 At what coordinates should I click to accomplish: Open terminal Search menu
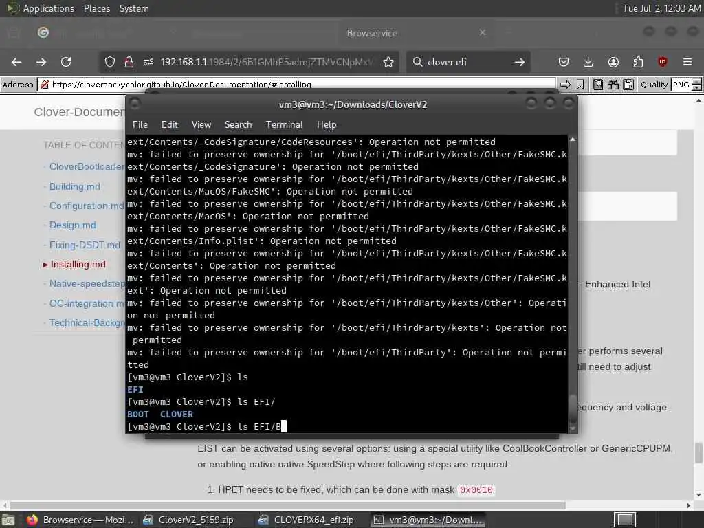click(238, 125)
